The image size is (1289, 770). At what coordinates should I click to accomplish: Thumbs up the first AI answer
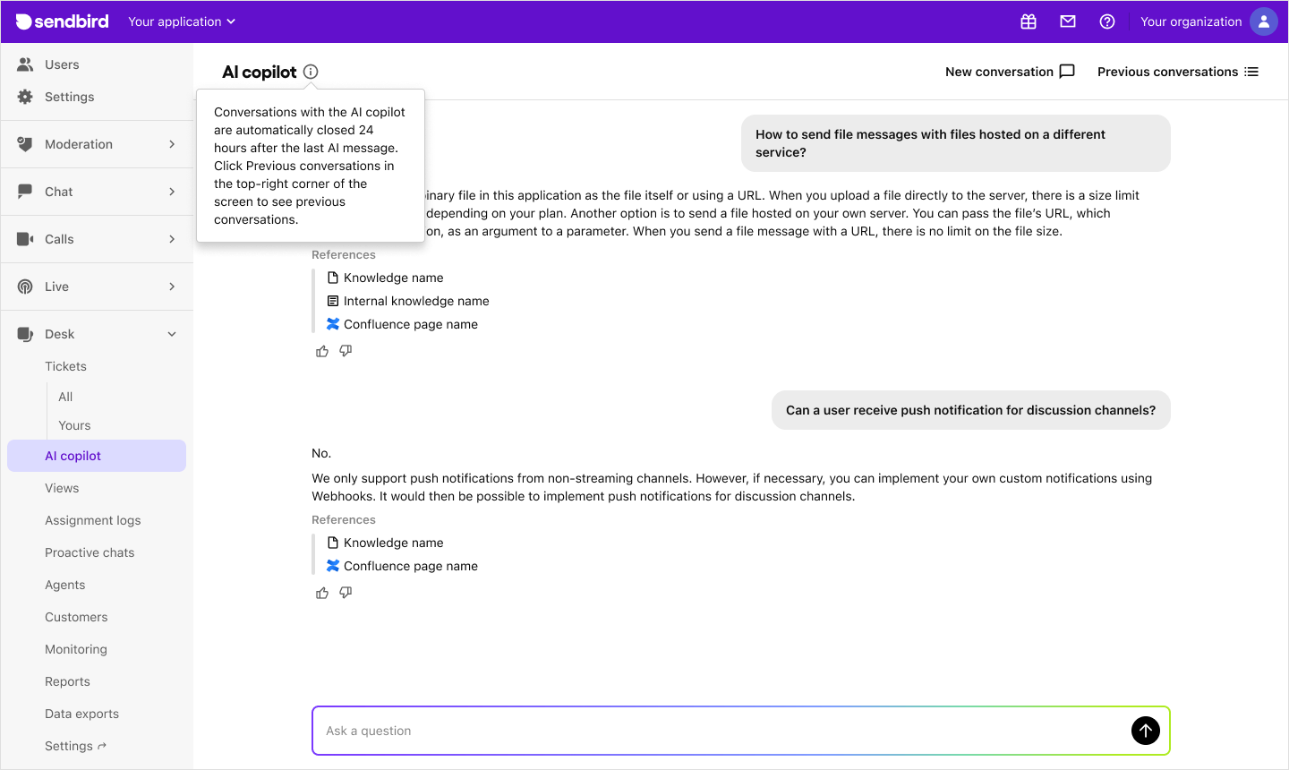coord(322,352)
